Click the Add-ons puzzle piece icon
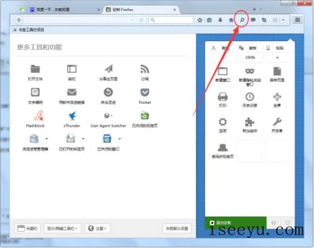The height and width of the screenshot is (248, 314). [x=250, y=121]
